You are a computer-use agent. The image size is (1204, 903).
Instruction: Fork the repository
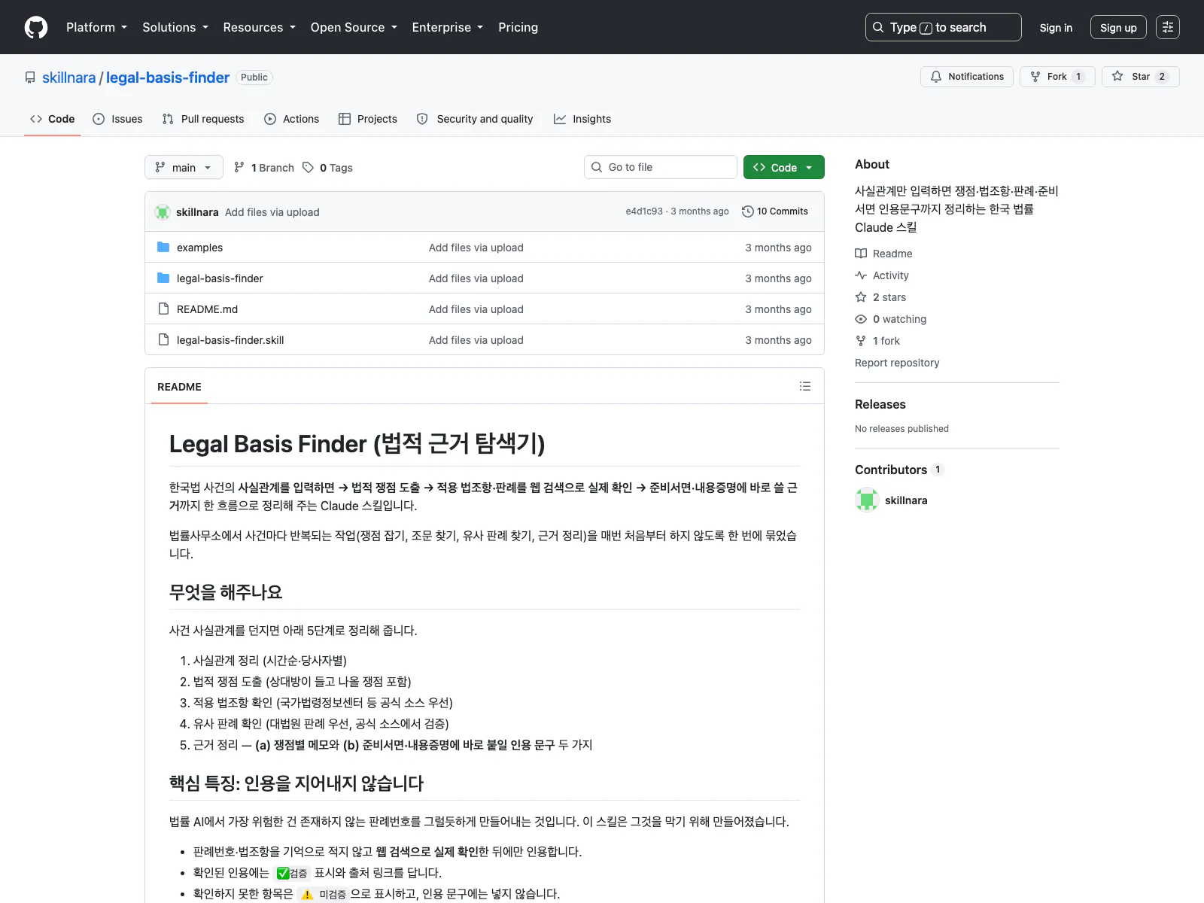1057,77
